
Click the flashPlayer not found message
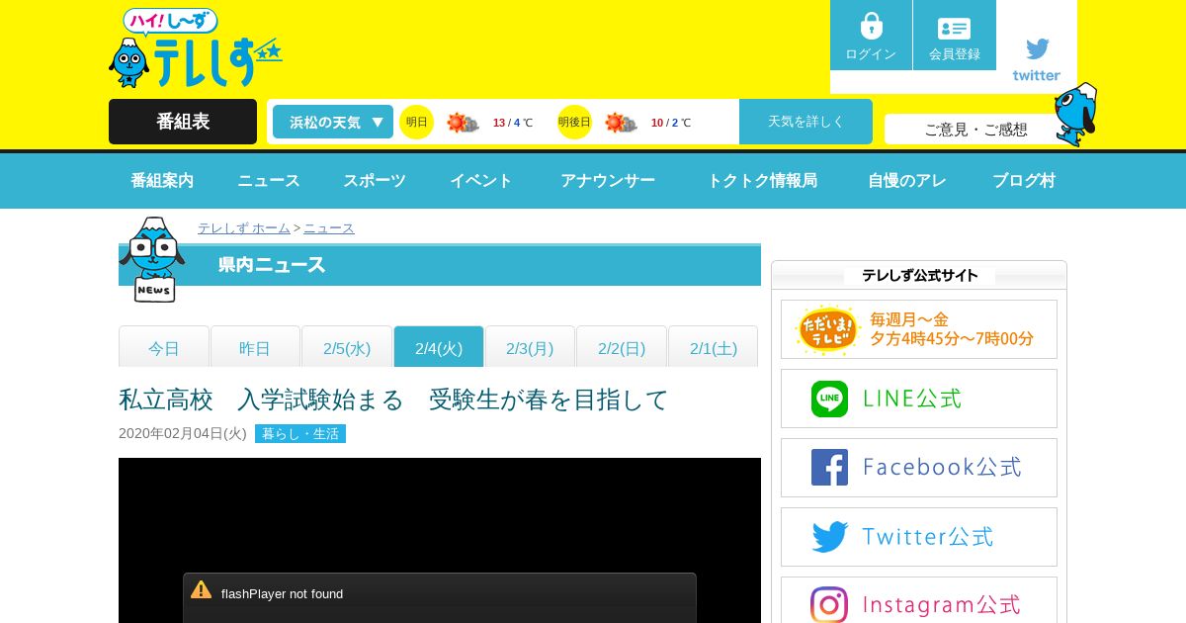282,594
